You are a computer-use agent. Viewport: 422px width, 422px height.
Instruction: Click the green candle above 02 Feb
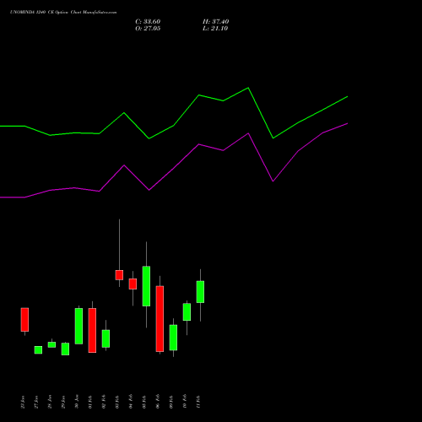pos(105,338)
